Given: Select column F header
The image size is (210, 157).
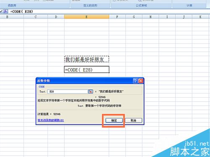Looking at the screenshot, I should click(x=117, y=17).
